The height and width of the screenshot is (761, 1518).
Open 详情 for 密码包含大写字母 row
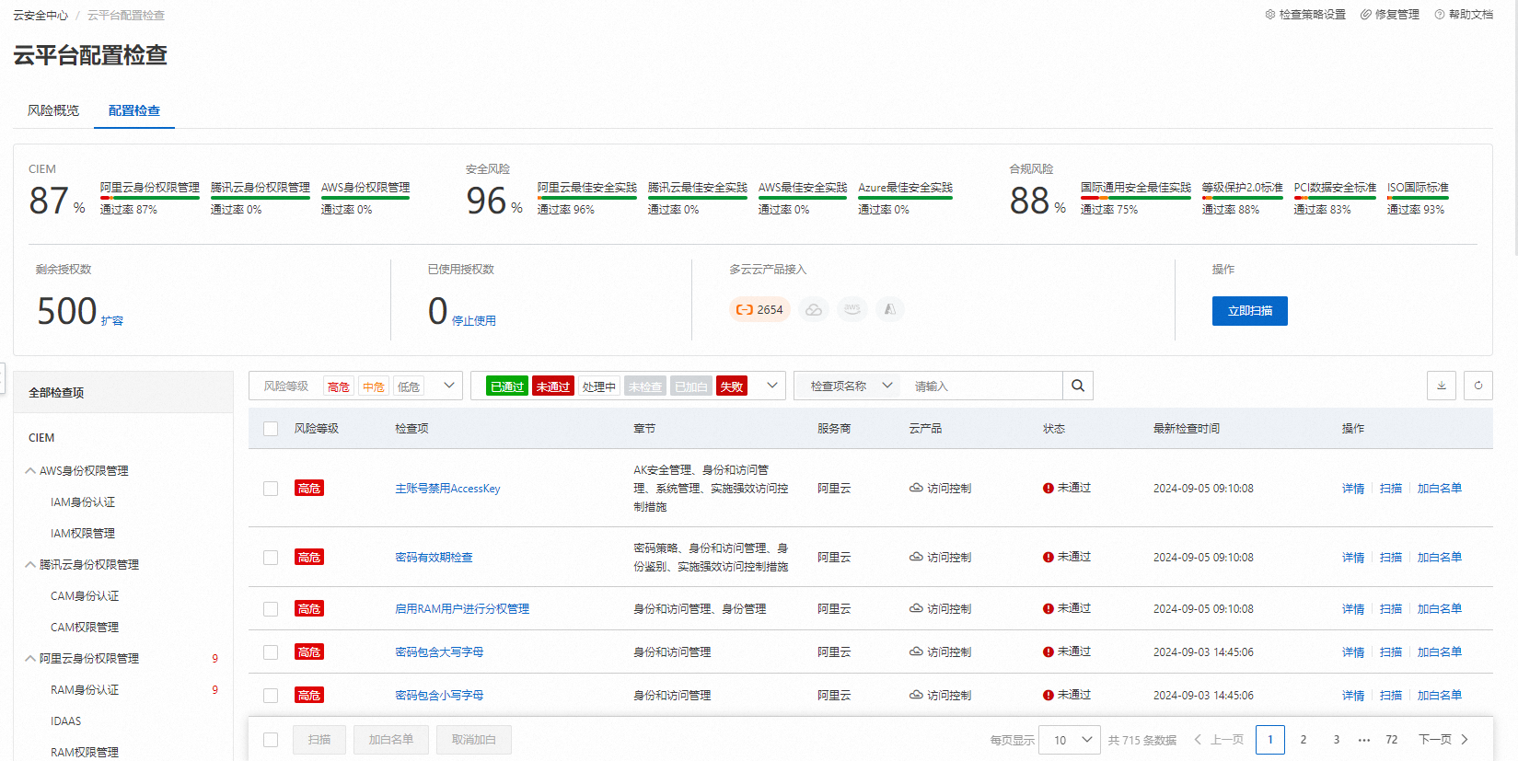[1352, 652]
